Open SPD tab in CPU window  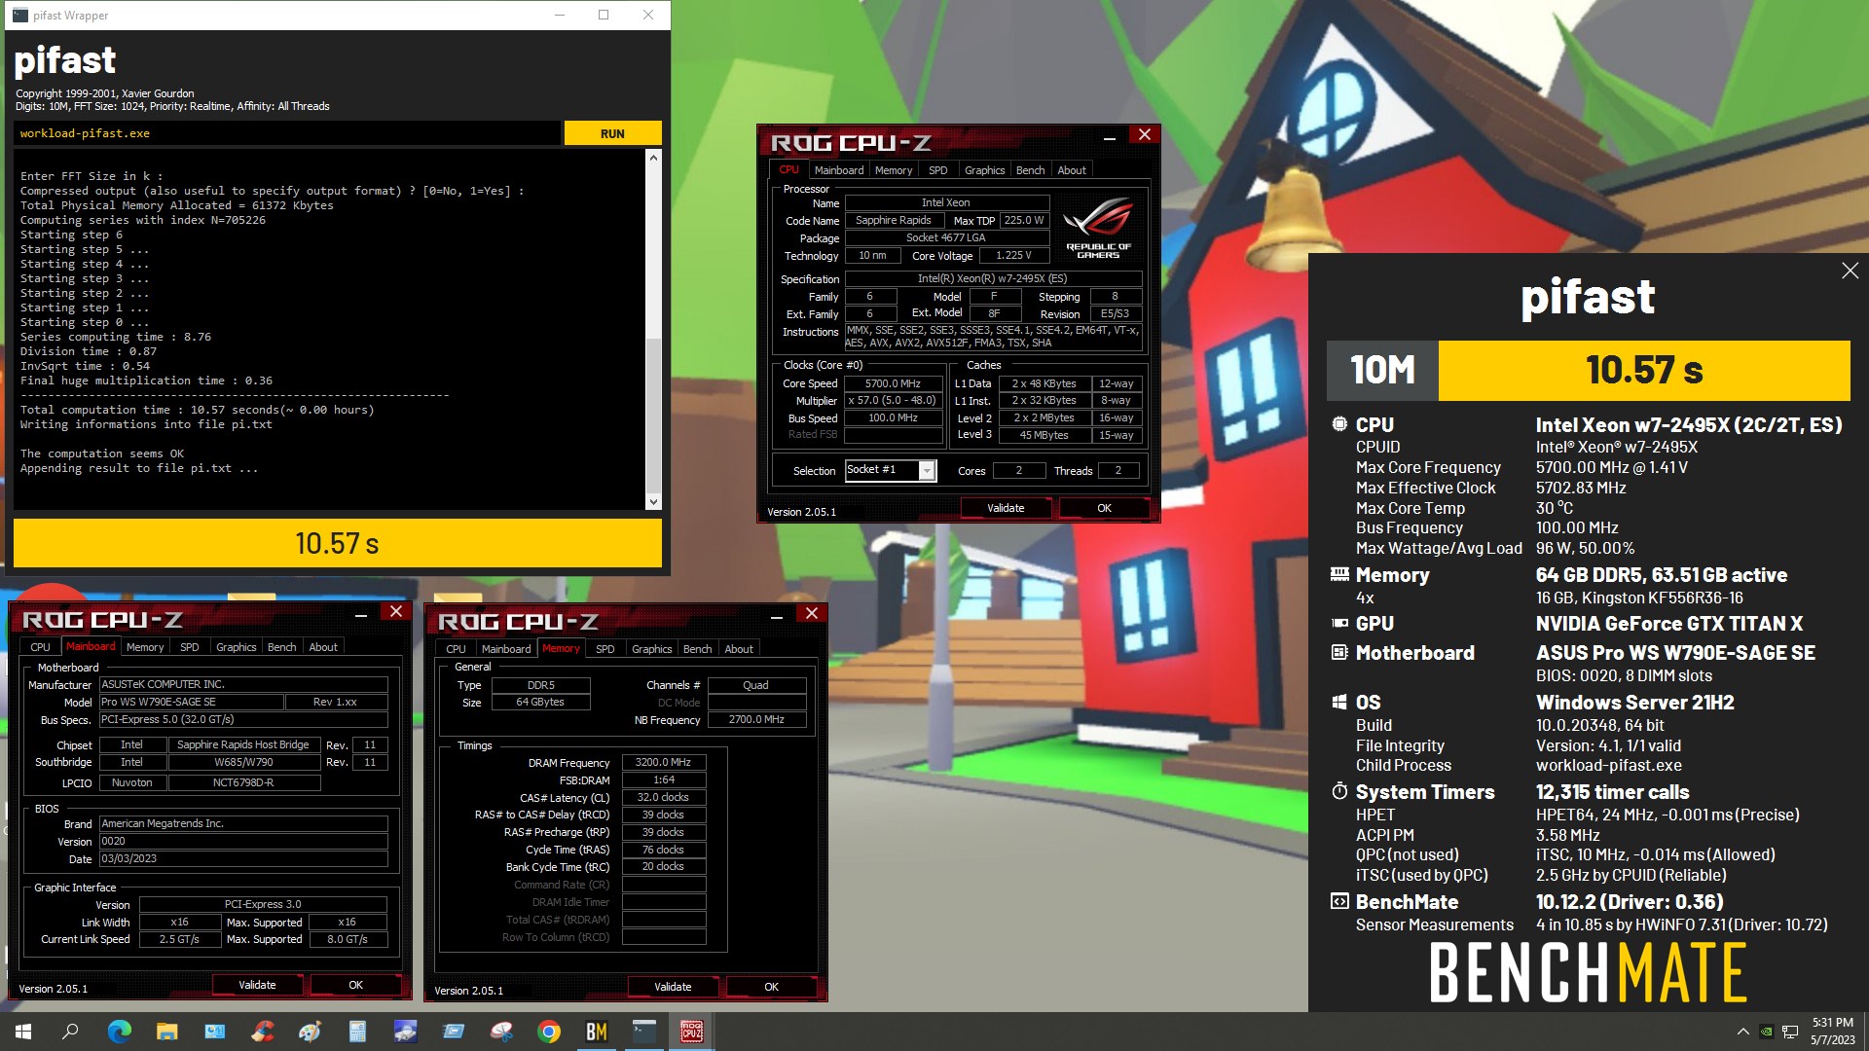coord(937,170)
